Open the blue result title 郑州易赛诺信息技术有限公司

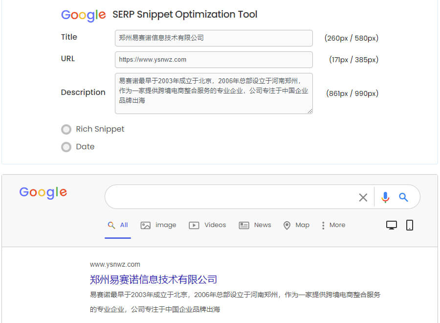[x=154, y=279]
